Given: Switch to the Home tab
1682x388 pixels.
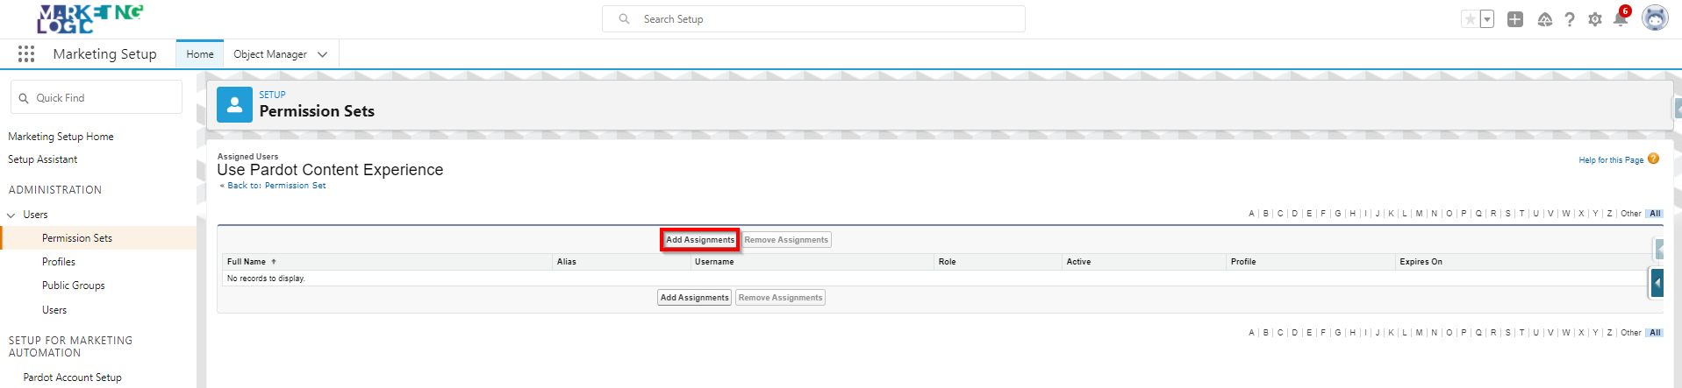Looking at the screenshot, I should click(200, 54).
